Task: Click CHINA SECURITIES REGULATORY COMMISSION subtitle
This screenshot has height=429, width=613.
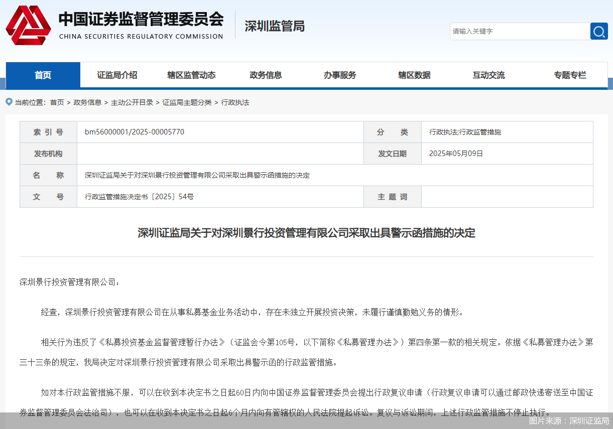Action: click(x=141, y=37)
